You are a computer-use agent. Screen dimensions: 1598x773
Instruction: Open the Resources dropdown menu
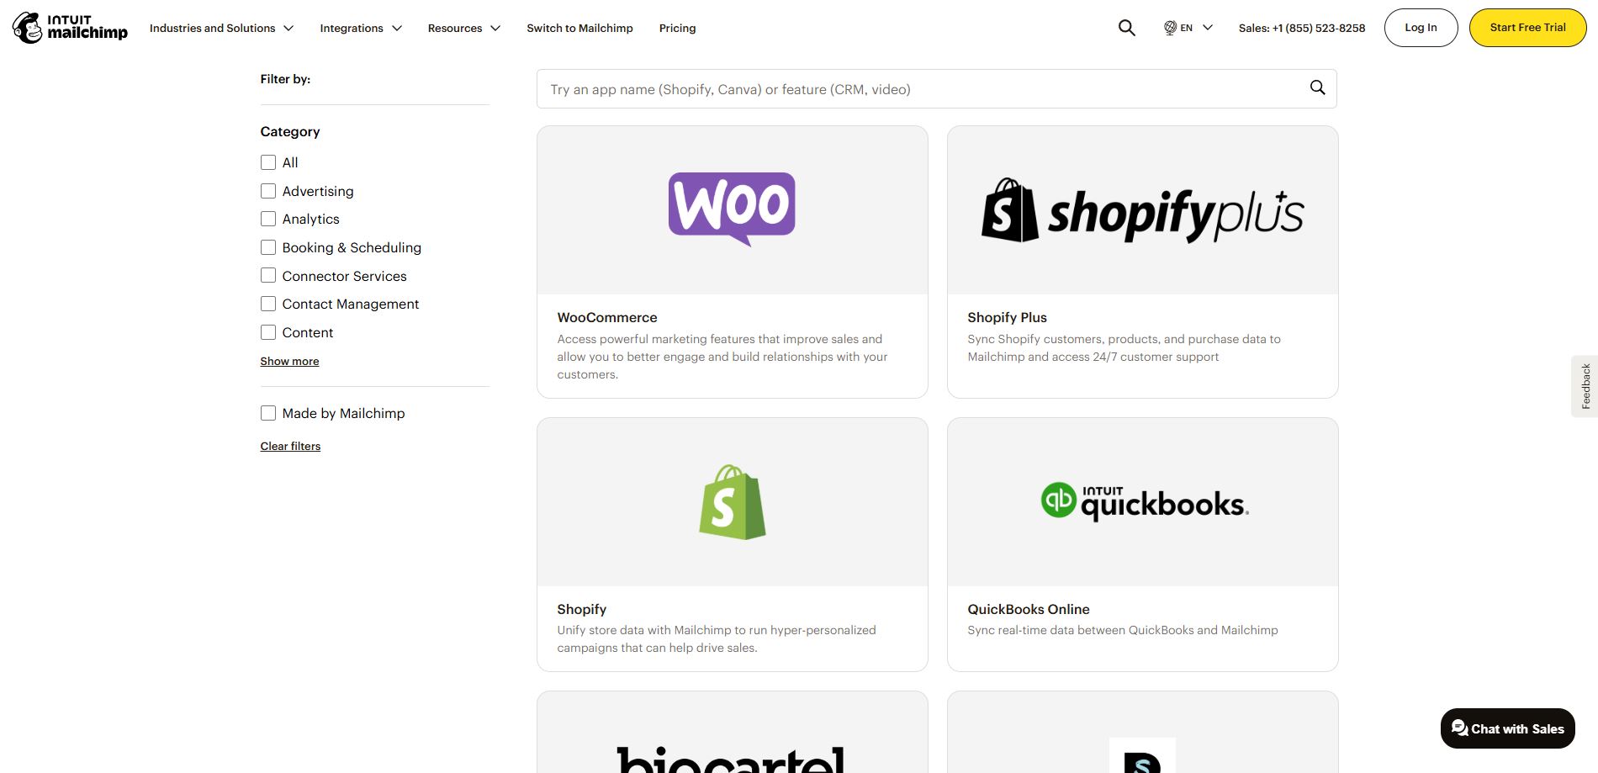[464, 28]
